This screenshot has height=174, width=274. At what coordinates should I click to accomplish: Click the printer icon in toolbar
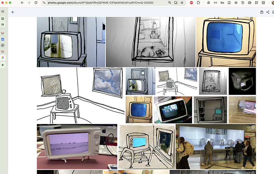pos(250,3)
